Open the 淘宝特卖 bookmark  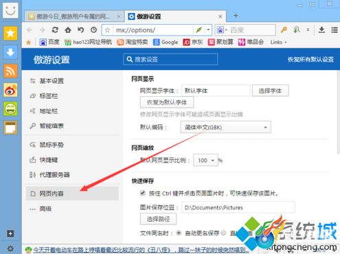coord(133,42)
